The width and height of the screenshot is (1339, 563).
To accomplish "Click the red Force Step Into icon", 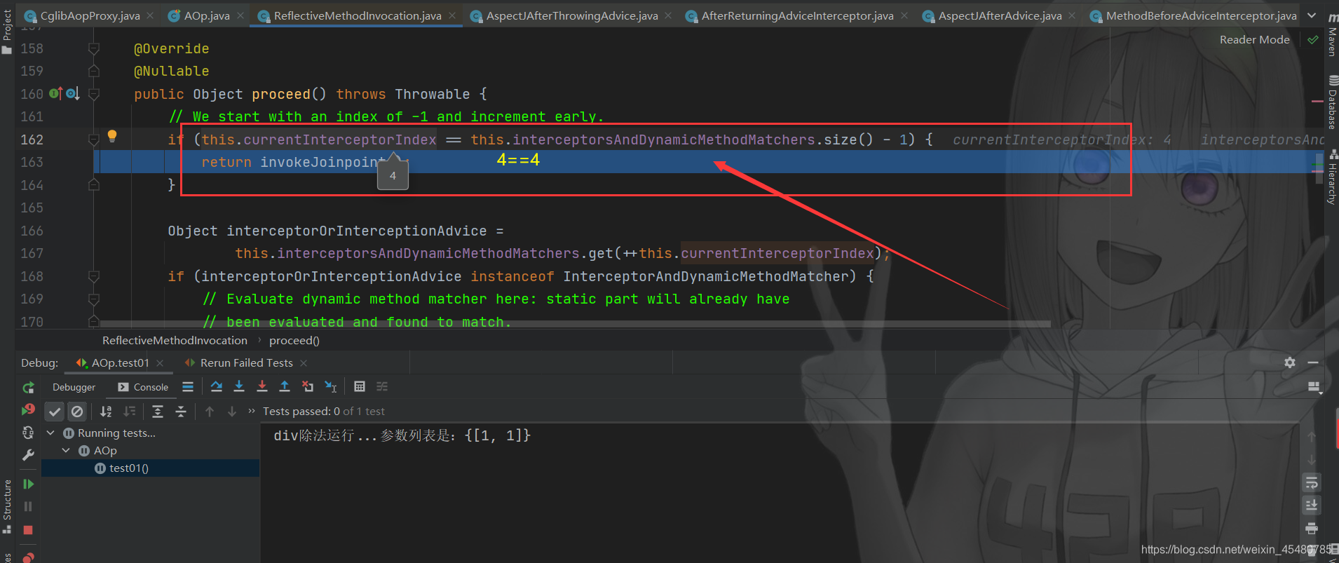I will coord(262,386).
